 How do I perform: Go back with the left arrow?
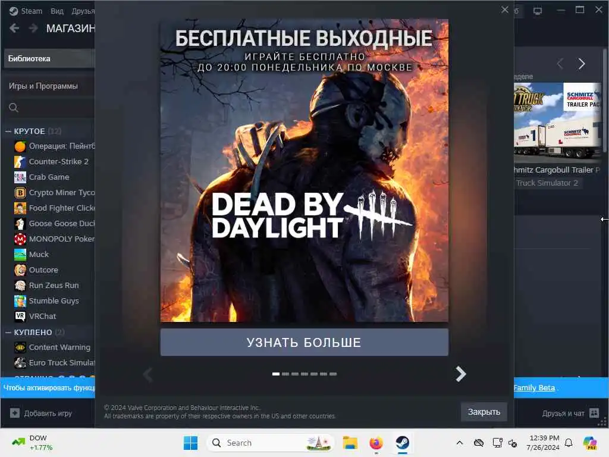click(x=14, y=28)
